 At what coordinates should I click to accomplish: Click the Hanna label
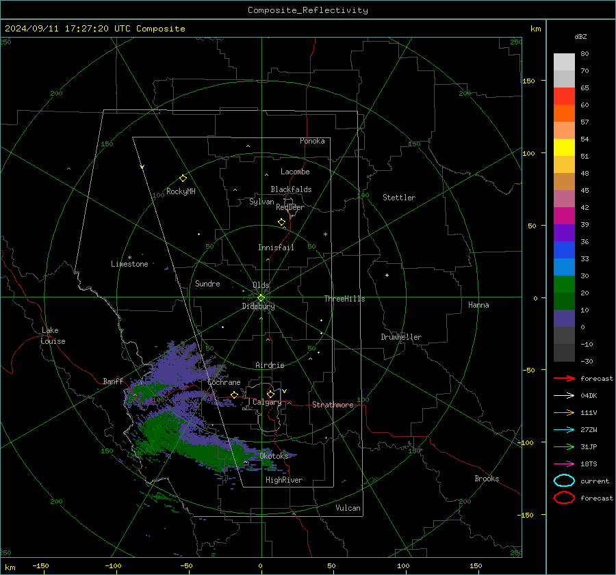tap(478, 305)
